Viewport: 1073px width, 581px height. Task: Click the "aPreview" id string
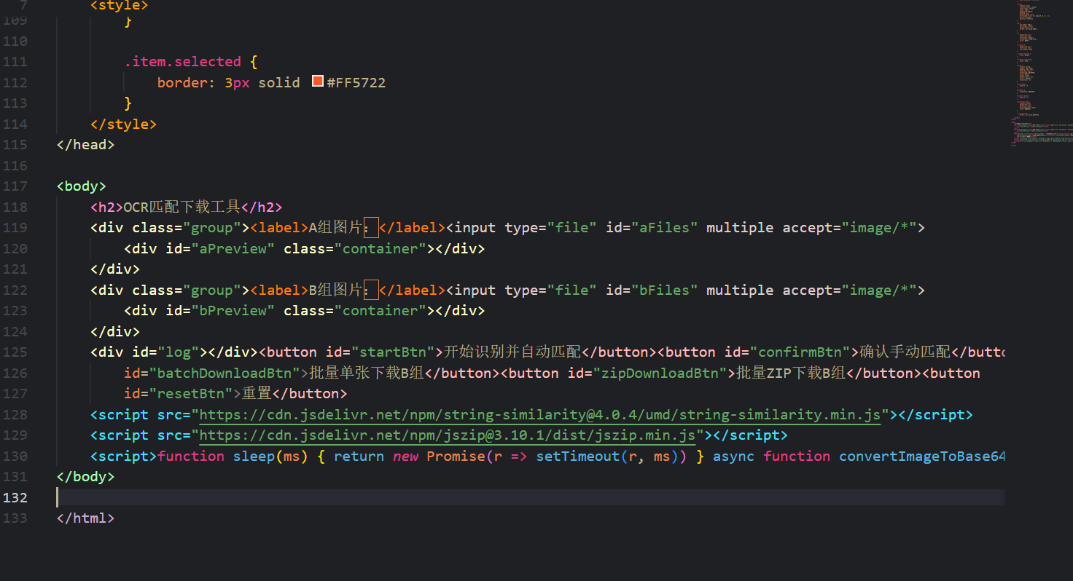(x=233, y=249)
